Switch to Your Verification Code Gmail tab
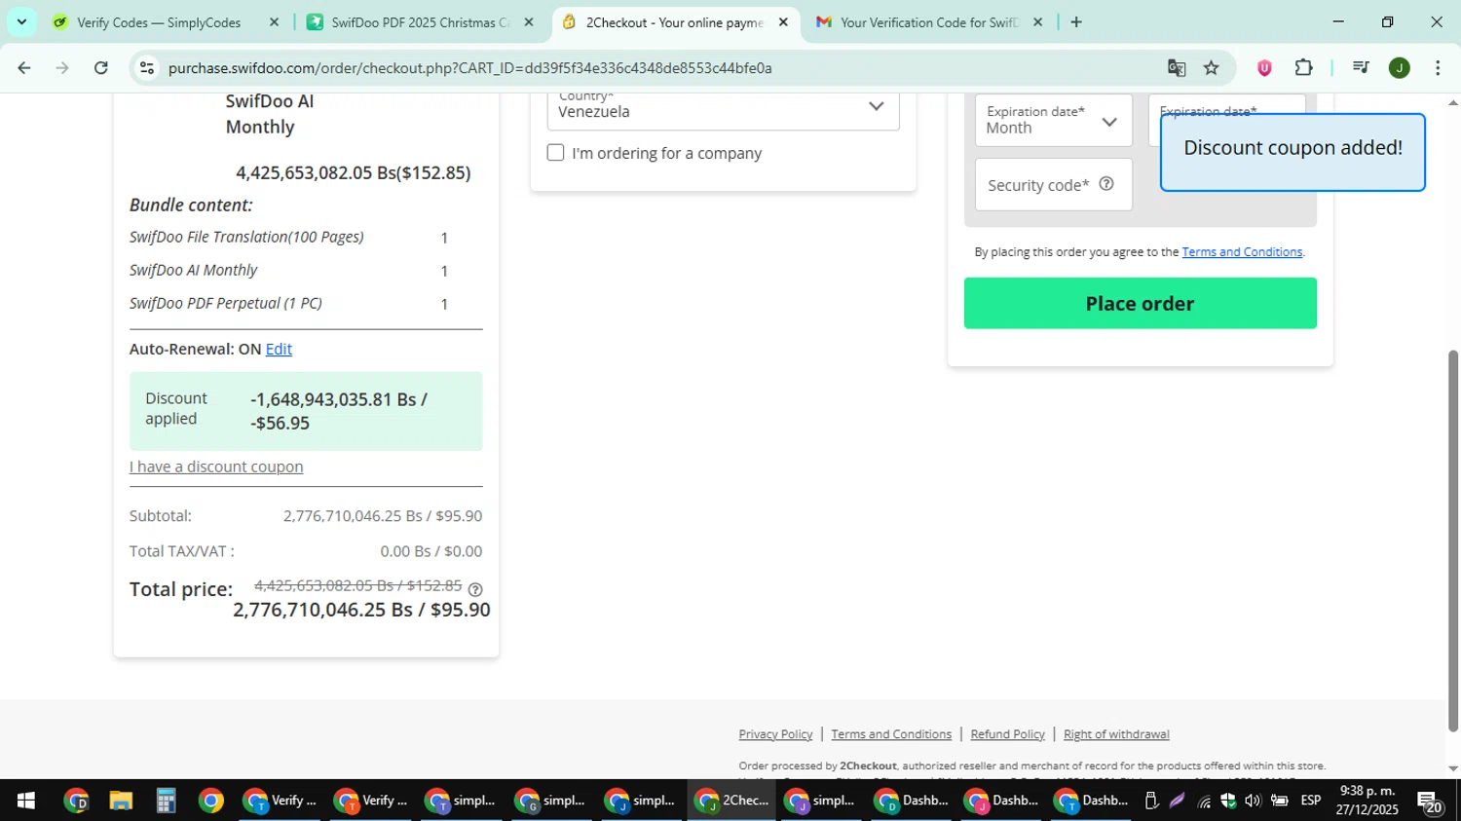The image size is (1461, 821). coord(928,22)
